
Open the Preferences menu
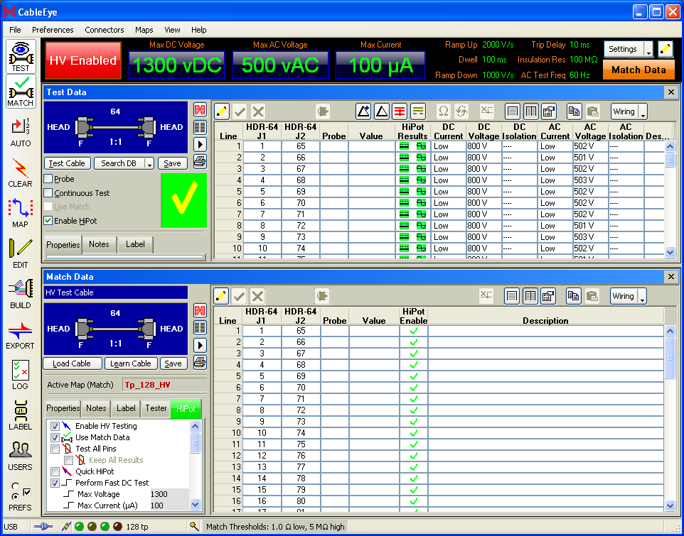[x=53, y=30]
